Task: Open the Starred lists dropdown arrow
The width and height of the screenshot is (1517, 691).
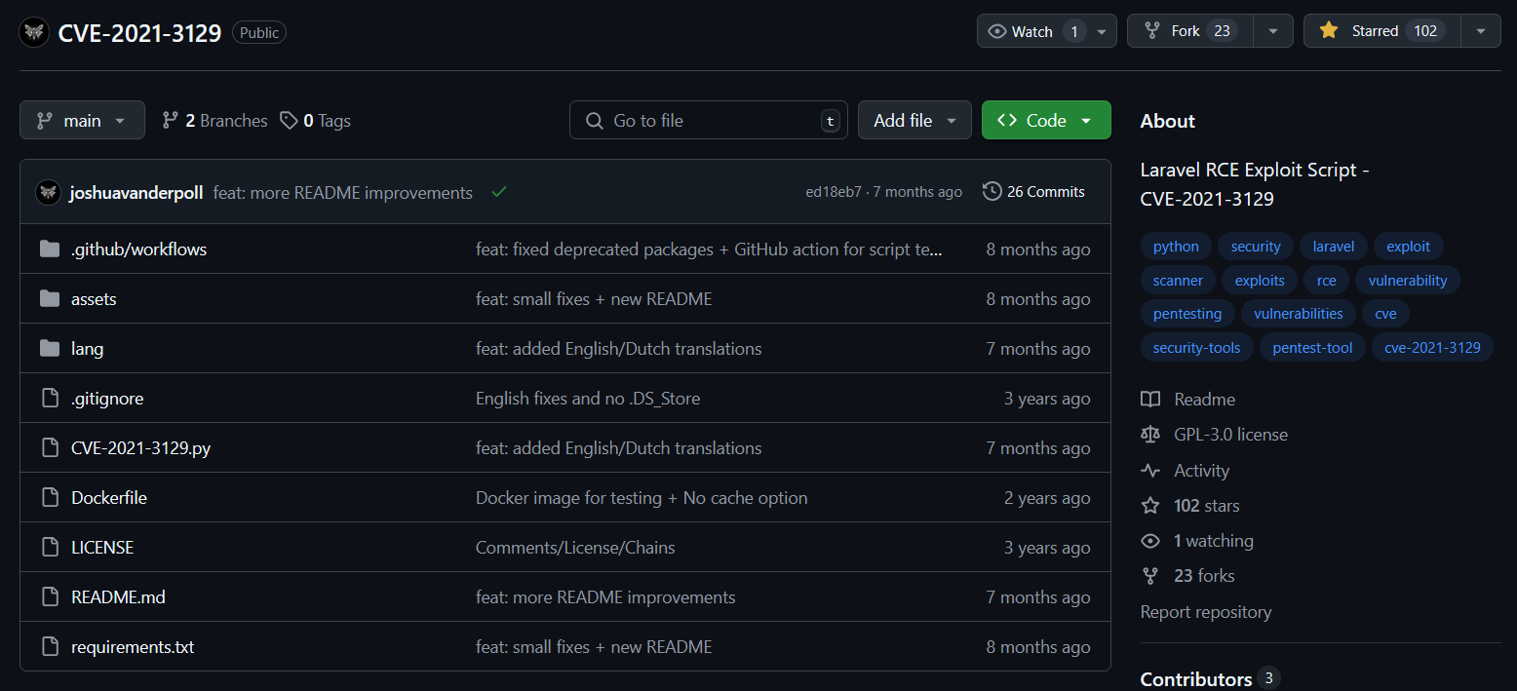Action: (x=1481, y=31)
